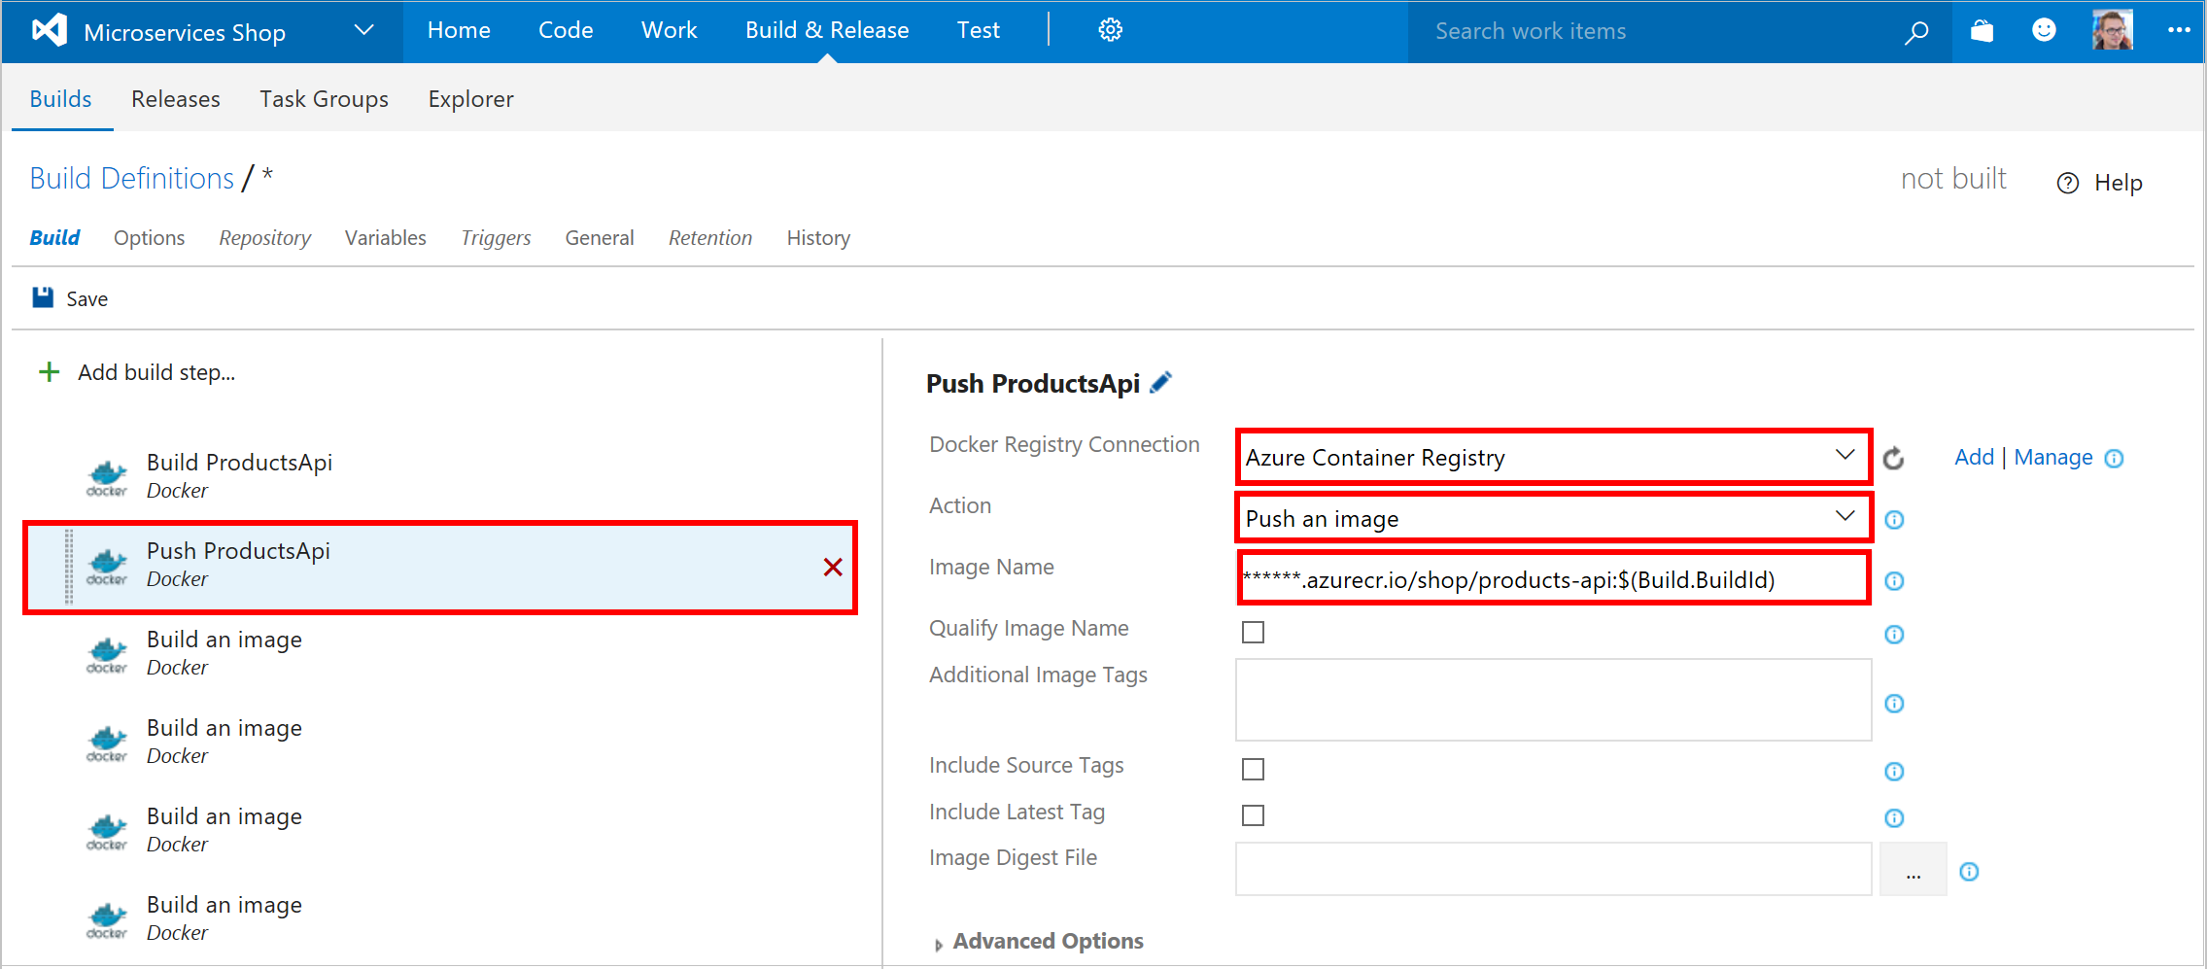Enable the Qualify Image Name checkbox
The height and width of the screenshot is (969, 2207).
pos(1253,631)
